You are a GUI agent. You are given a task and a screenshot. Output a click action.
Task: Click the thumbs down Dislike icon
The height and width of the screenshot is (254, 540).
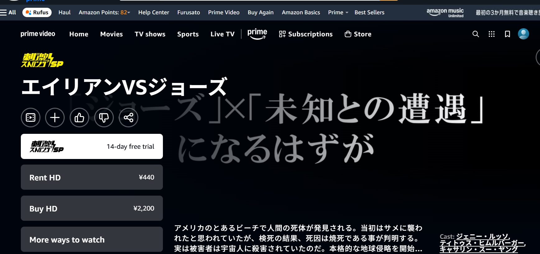point(104,118)
